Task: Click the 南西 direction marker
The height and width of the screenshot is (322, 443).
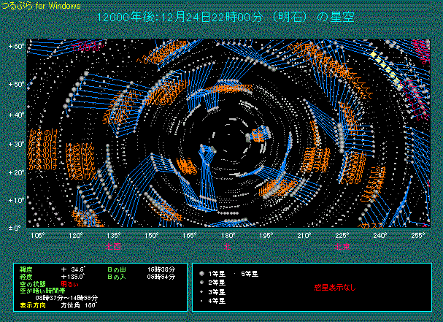Action: coord(342,247)
